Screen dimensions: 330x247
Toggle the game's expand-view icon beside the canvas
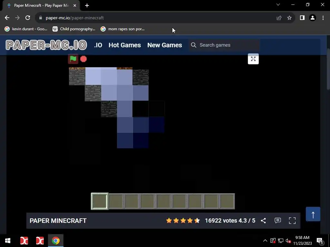[253, 59]
